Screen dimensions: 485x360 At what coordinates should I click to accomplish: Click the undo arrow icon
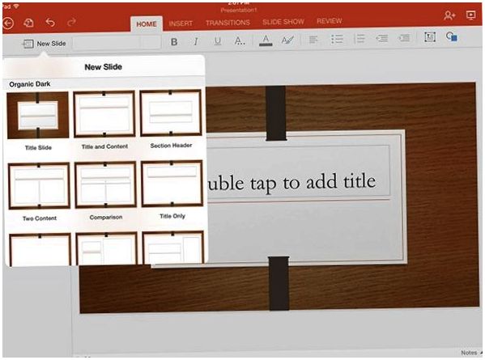(x=50, y=23)
